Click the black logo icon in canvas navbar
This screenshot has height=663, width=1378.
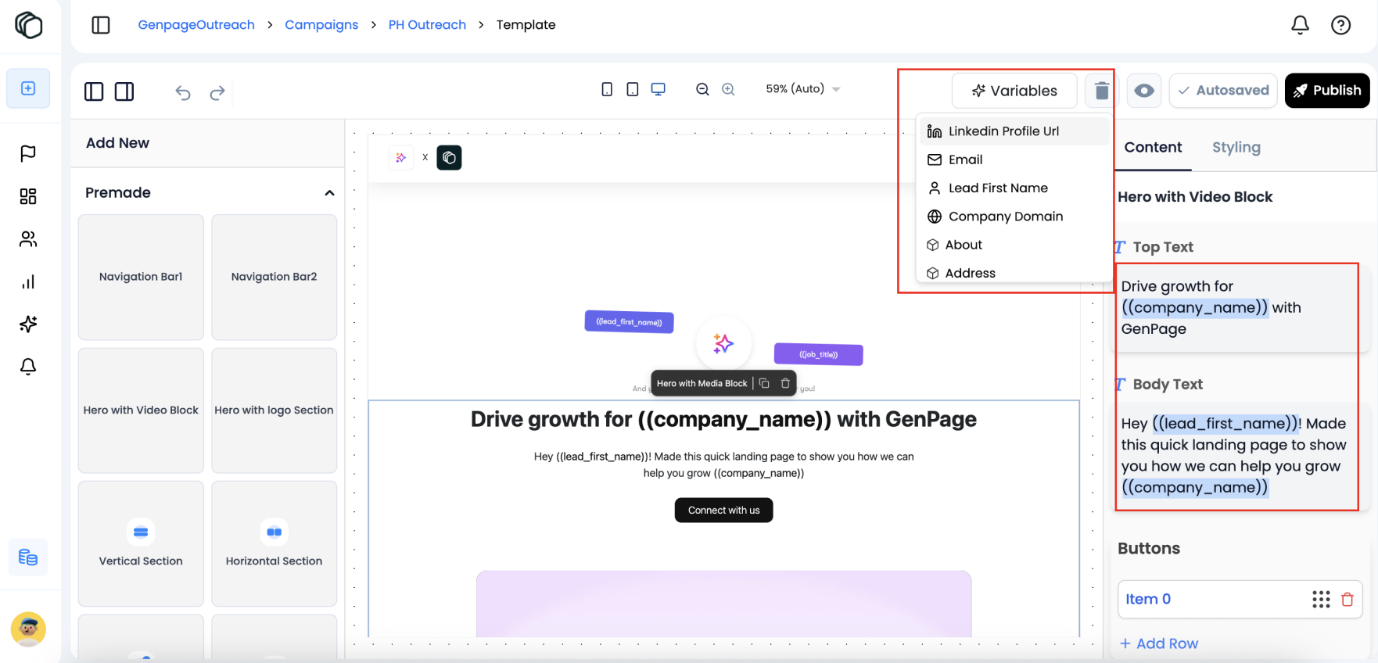coord(449,158)
